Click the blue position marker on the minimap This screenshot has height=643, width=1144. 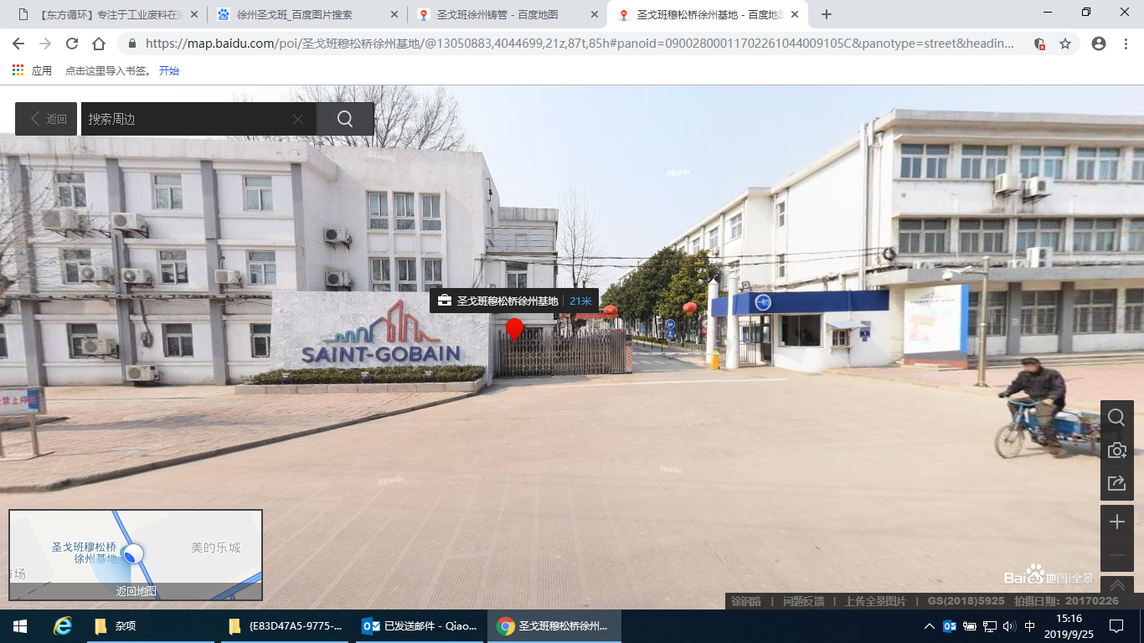(132, 553)
